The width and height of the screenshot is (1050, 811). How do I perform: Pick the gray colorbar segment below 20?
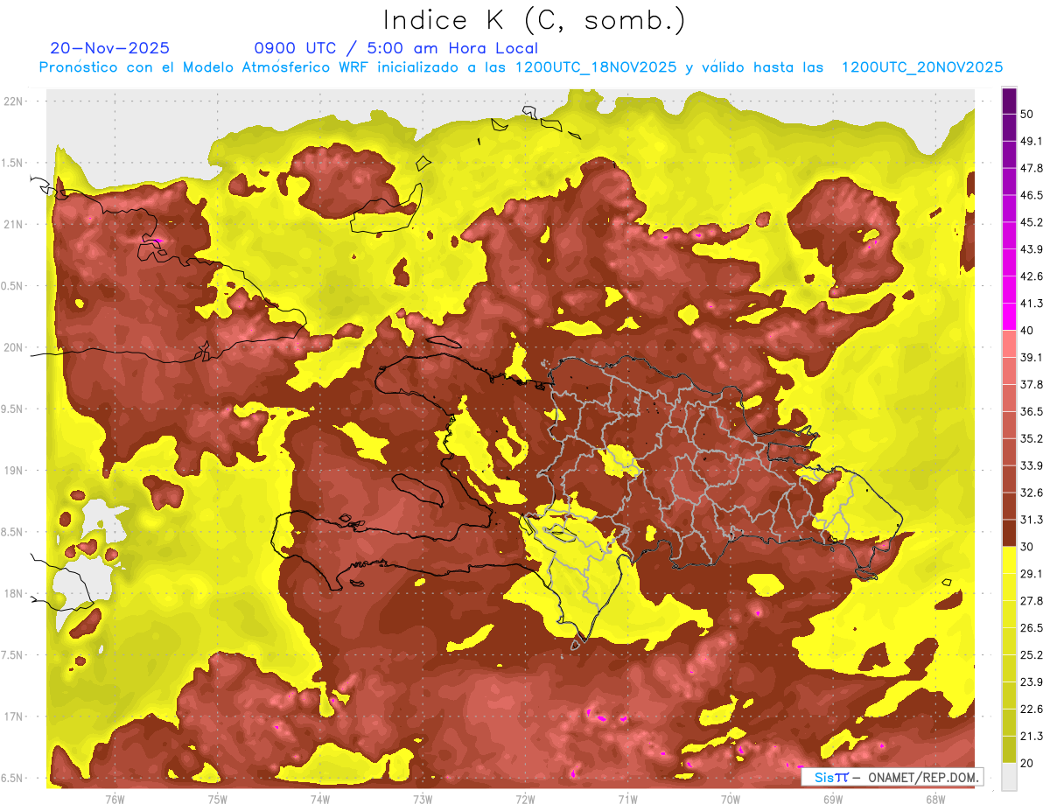[x=1009, y=777]
